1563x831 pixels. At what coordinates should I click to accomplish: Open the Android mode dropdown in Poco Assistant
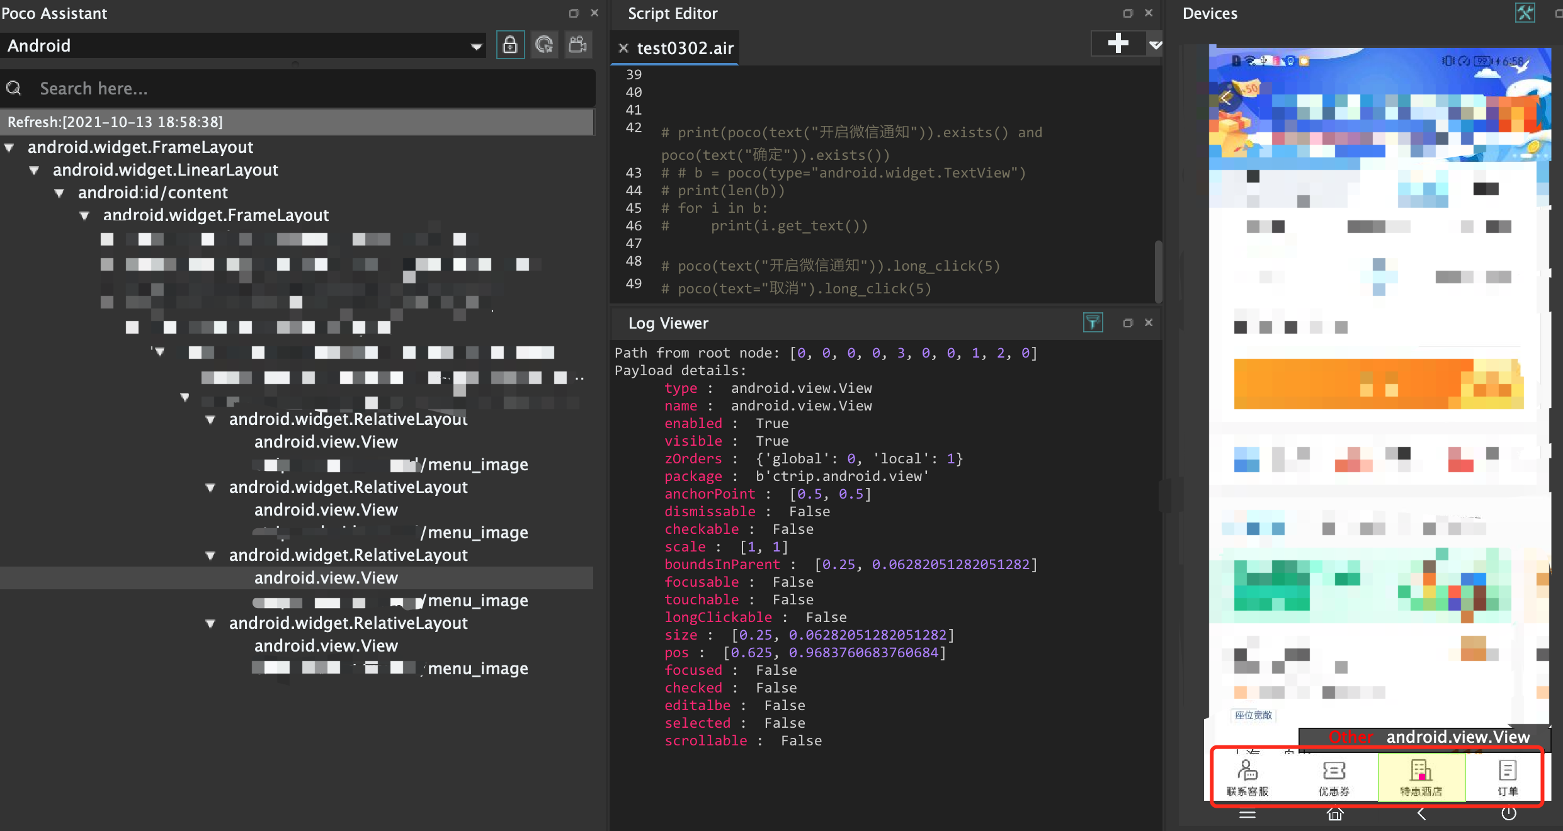(476, 46)
